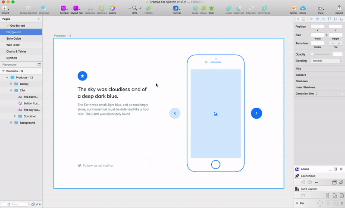Open Anima panel settings gear
The image size is (345, 208).
341,169
